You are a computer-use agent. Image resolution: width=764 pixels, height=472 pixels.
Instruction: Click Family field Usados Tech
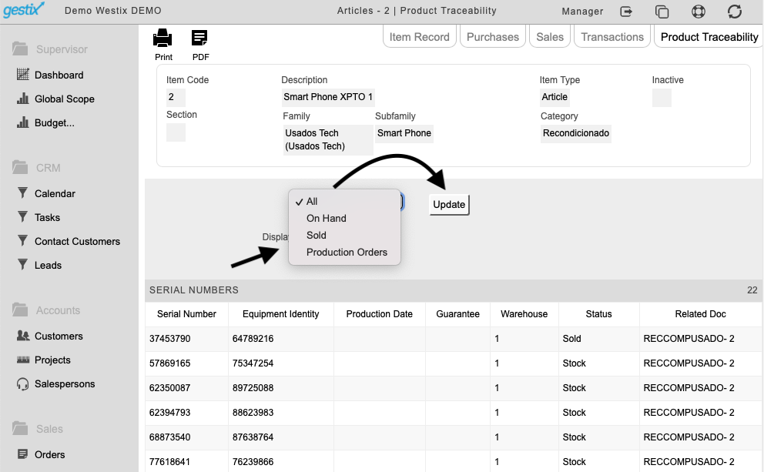[328, 140]
